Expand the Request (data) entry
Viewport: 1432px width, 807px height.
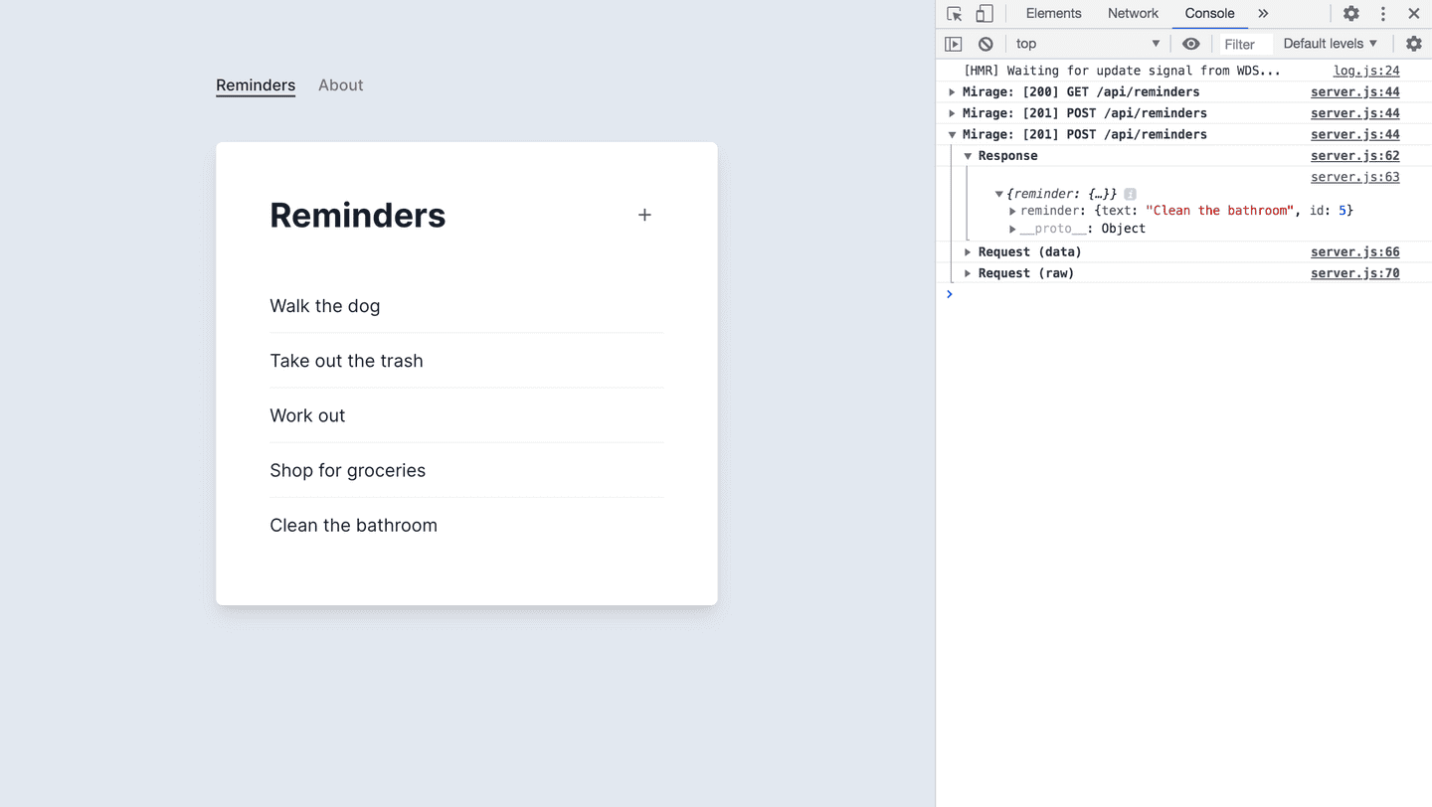967,251
